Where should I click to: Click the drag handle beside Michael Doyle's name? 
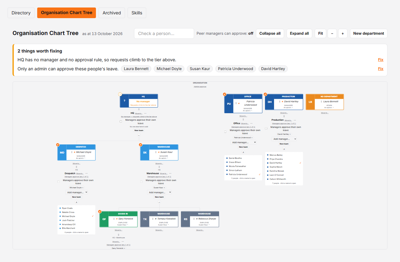pos(72,152)
